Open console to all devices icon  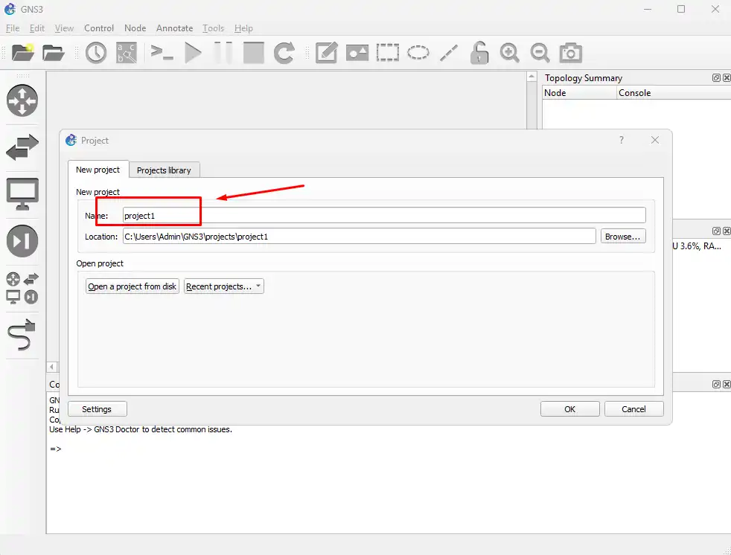click(x=162, y=52)
